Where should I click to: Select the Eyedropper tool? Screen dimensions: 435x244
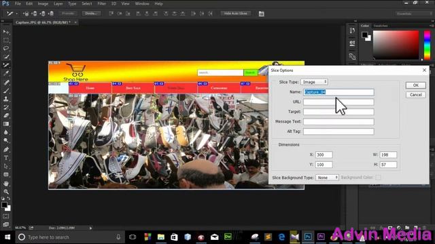click(6, 74)
